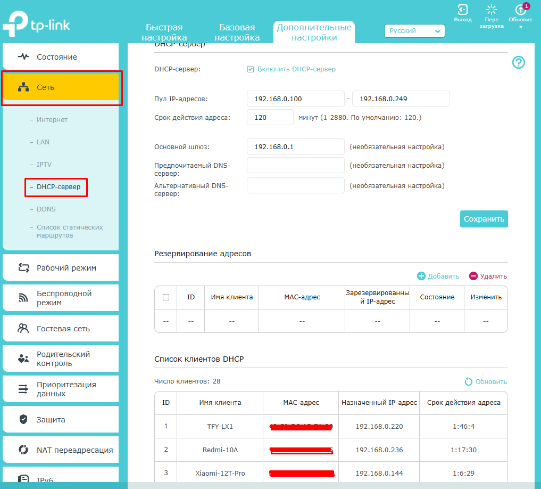Click client name TFY-LX1
541x489 pixels.
tap(220, 427)
